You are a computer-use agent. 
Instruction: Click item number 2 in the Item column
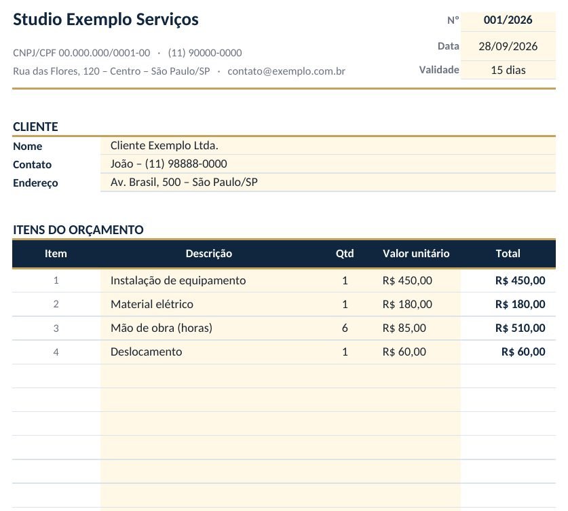[56, 304]
